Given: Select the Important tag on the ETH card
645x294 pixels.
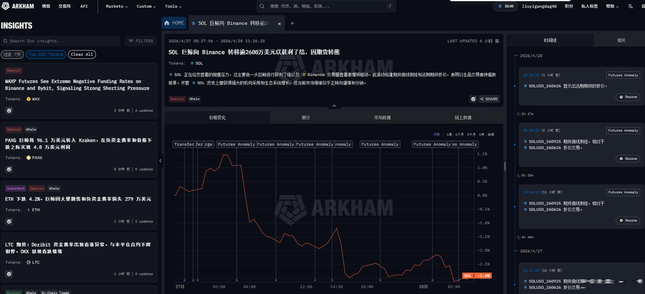Looking at the screenshot, I should click(x=16, y=189).
